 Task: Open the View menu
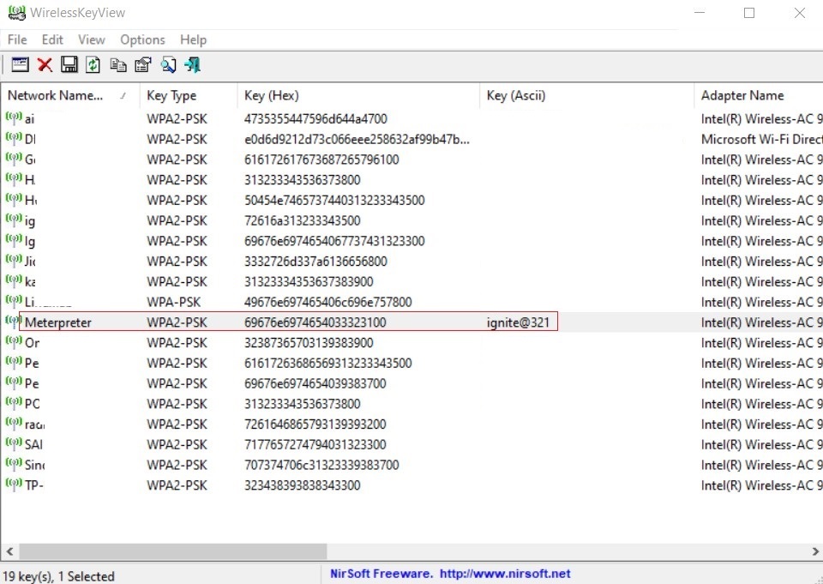pyautogui.click(x=92, y=40)
